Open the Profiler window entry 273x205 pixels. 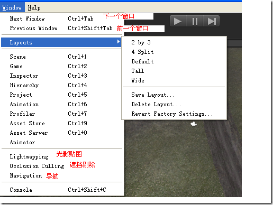62,114
